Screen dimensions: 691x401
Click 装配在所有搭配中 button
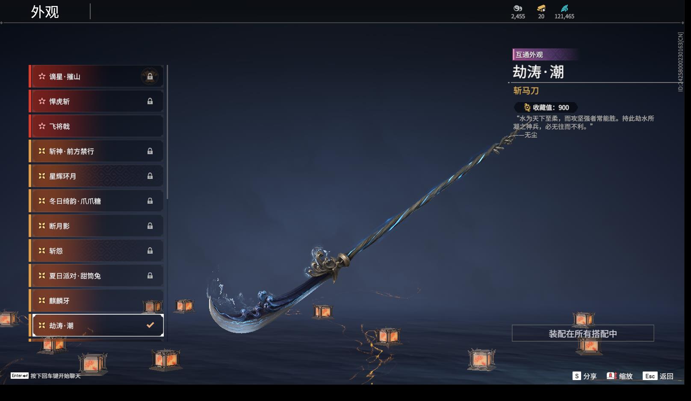[583, 334]
